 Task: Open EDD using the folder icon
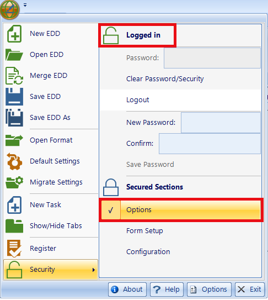pos(14,55)
